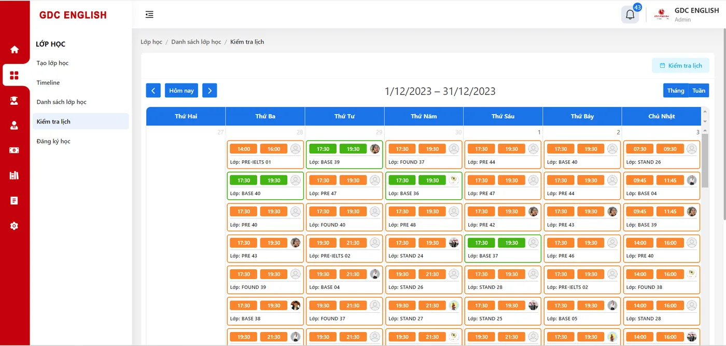This screenshot has height=346, width=726.
Task: Open the money finance icon in the sidebar
Action: tap(15, 150)
